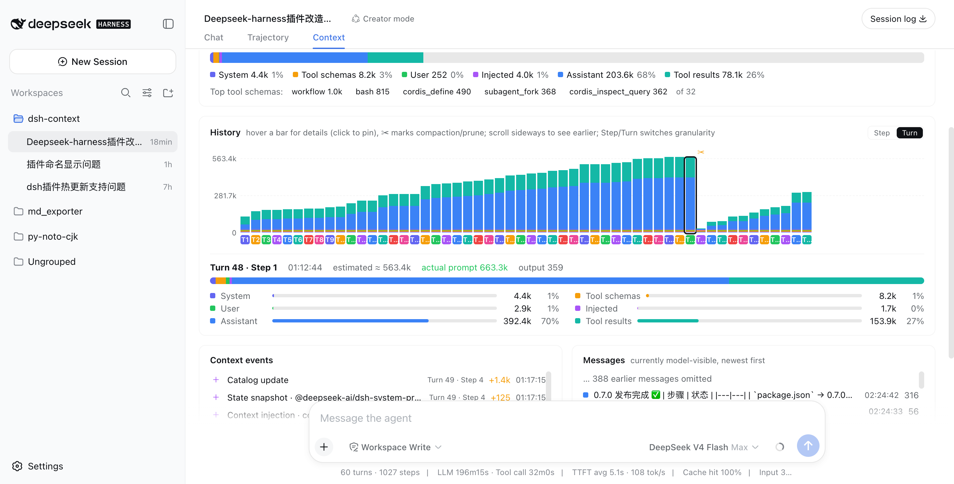954x484 pixels.
Task: Click the T3 turn marker
Action: click(x=266, y=239)
